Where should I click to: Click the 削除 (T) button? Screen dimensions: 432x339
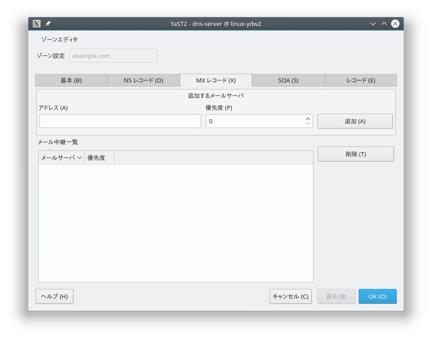356,154
